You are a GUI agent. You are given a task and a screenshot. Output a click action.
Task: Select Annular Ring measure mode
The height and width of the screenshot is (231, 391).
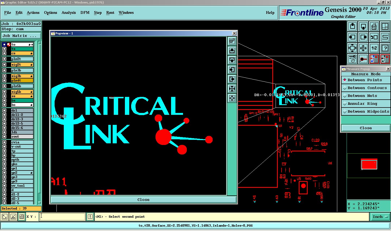tap(366, 104)
